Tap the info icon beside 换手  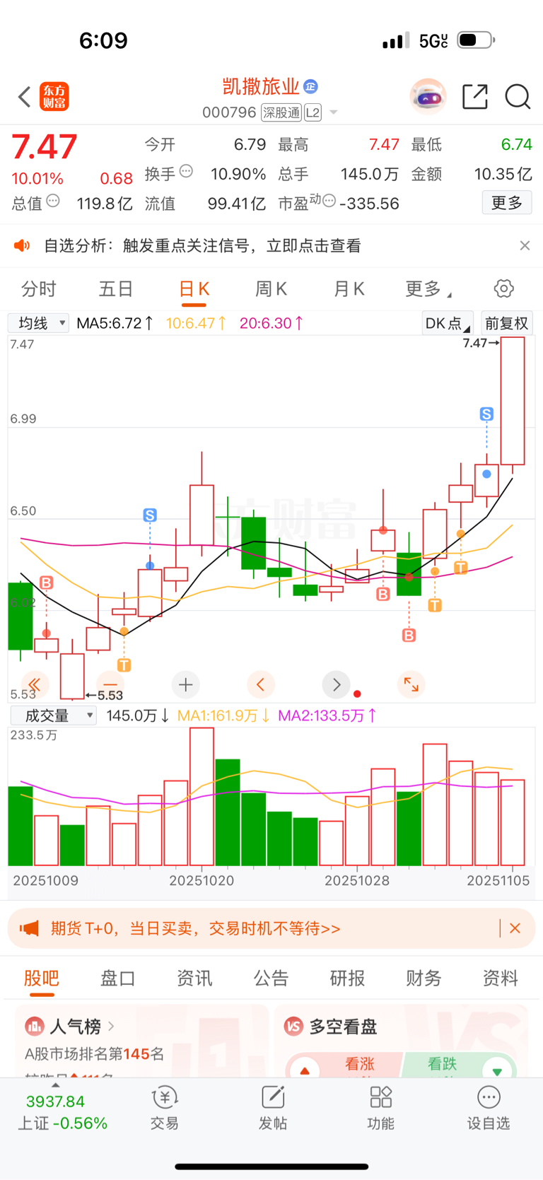point(187,171)
